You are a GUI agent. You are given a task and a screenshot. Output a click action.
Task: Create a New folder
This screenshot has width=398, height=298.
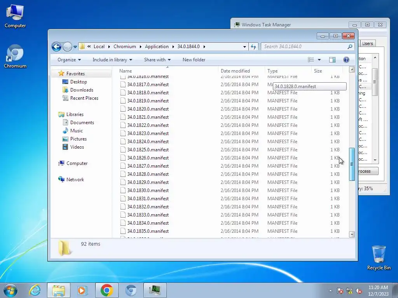(194, 60)
